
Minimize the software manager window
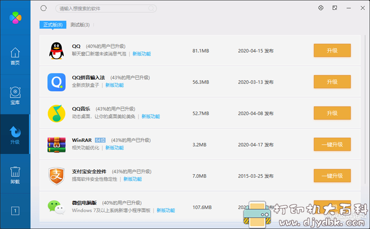tap(349, 8)
